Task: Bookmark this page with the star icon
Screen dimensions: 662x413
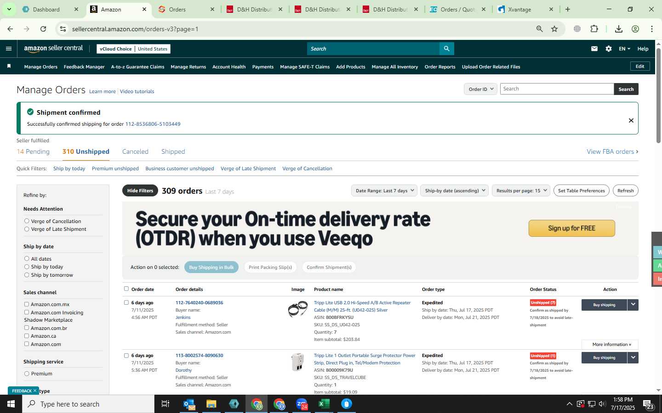Action: click(x=554, y=29)
